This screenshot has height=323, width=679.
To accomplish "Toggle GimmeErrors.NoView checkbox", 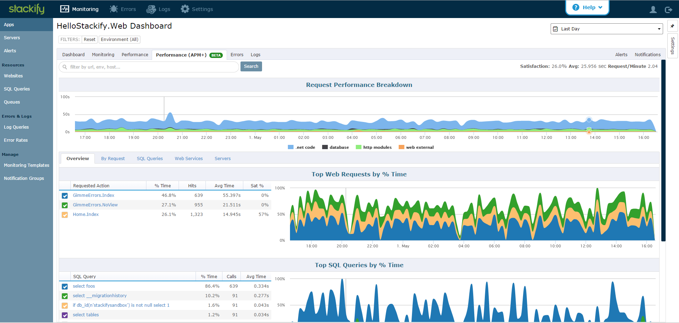I will 65,205.
